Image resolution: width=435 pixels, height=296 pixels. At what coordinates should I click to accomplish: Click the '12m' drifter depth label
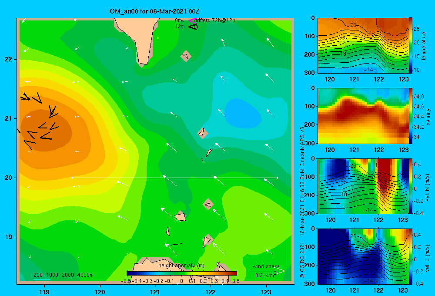tap(180, 27)
